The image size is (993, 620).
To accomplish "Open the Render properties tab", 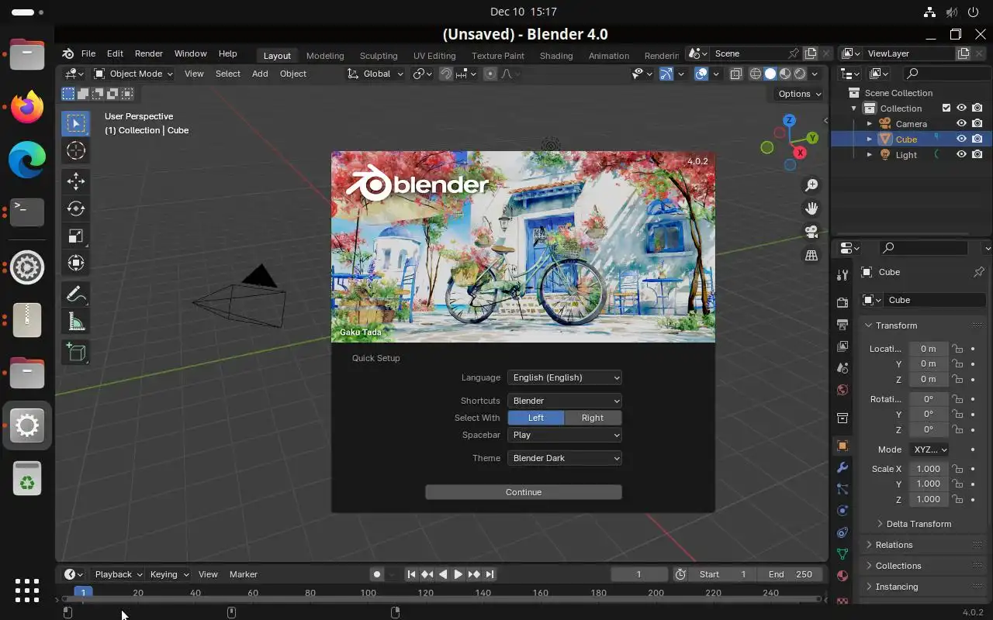I will click(x=842, y=302).
